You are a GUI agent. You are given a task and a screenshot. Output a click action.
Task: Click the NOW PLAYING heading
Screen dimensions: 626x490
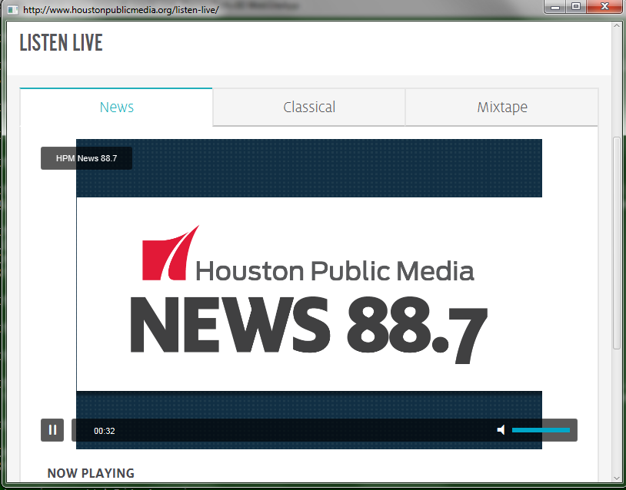(x=91, y=473)
